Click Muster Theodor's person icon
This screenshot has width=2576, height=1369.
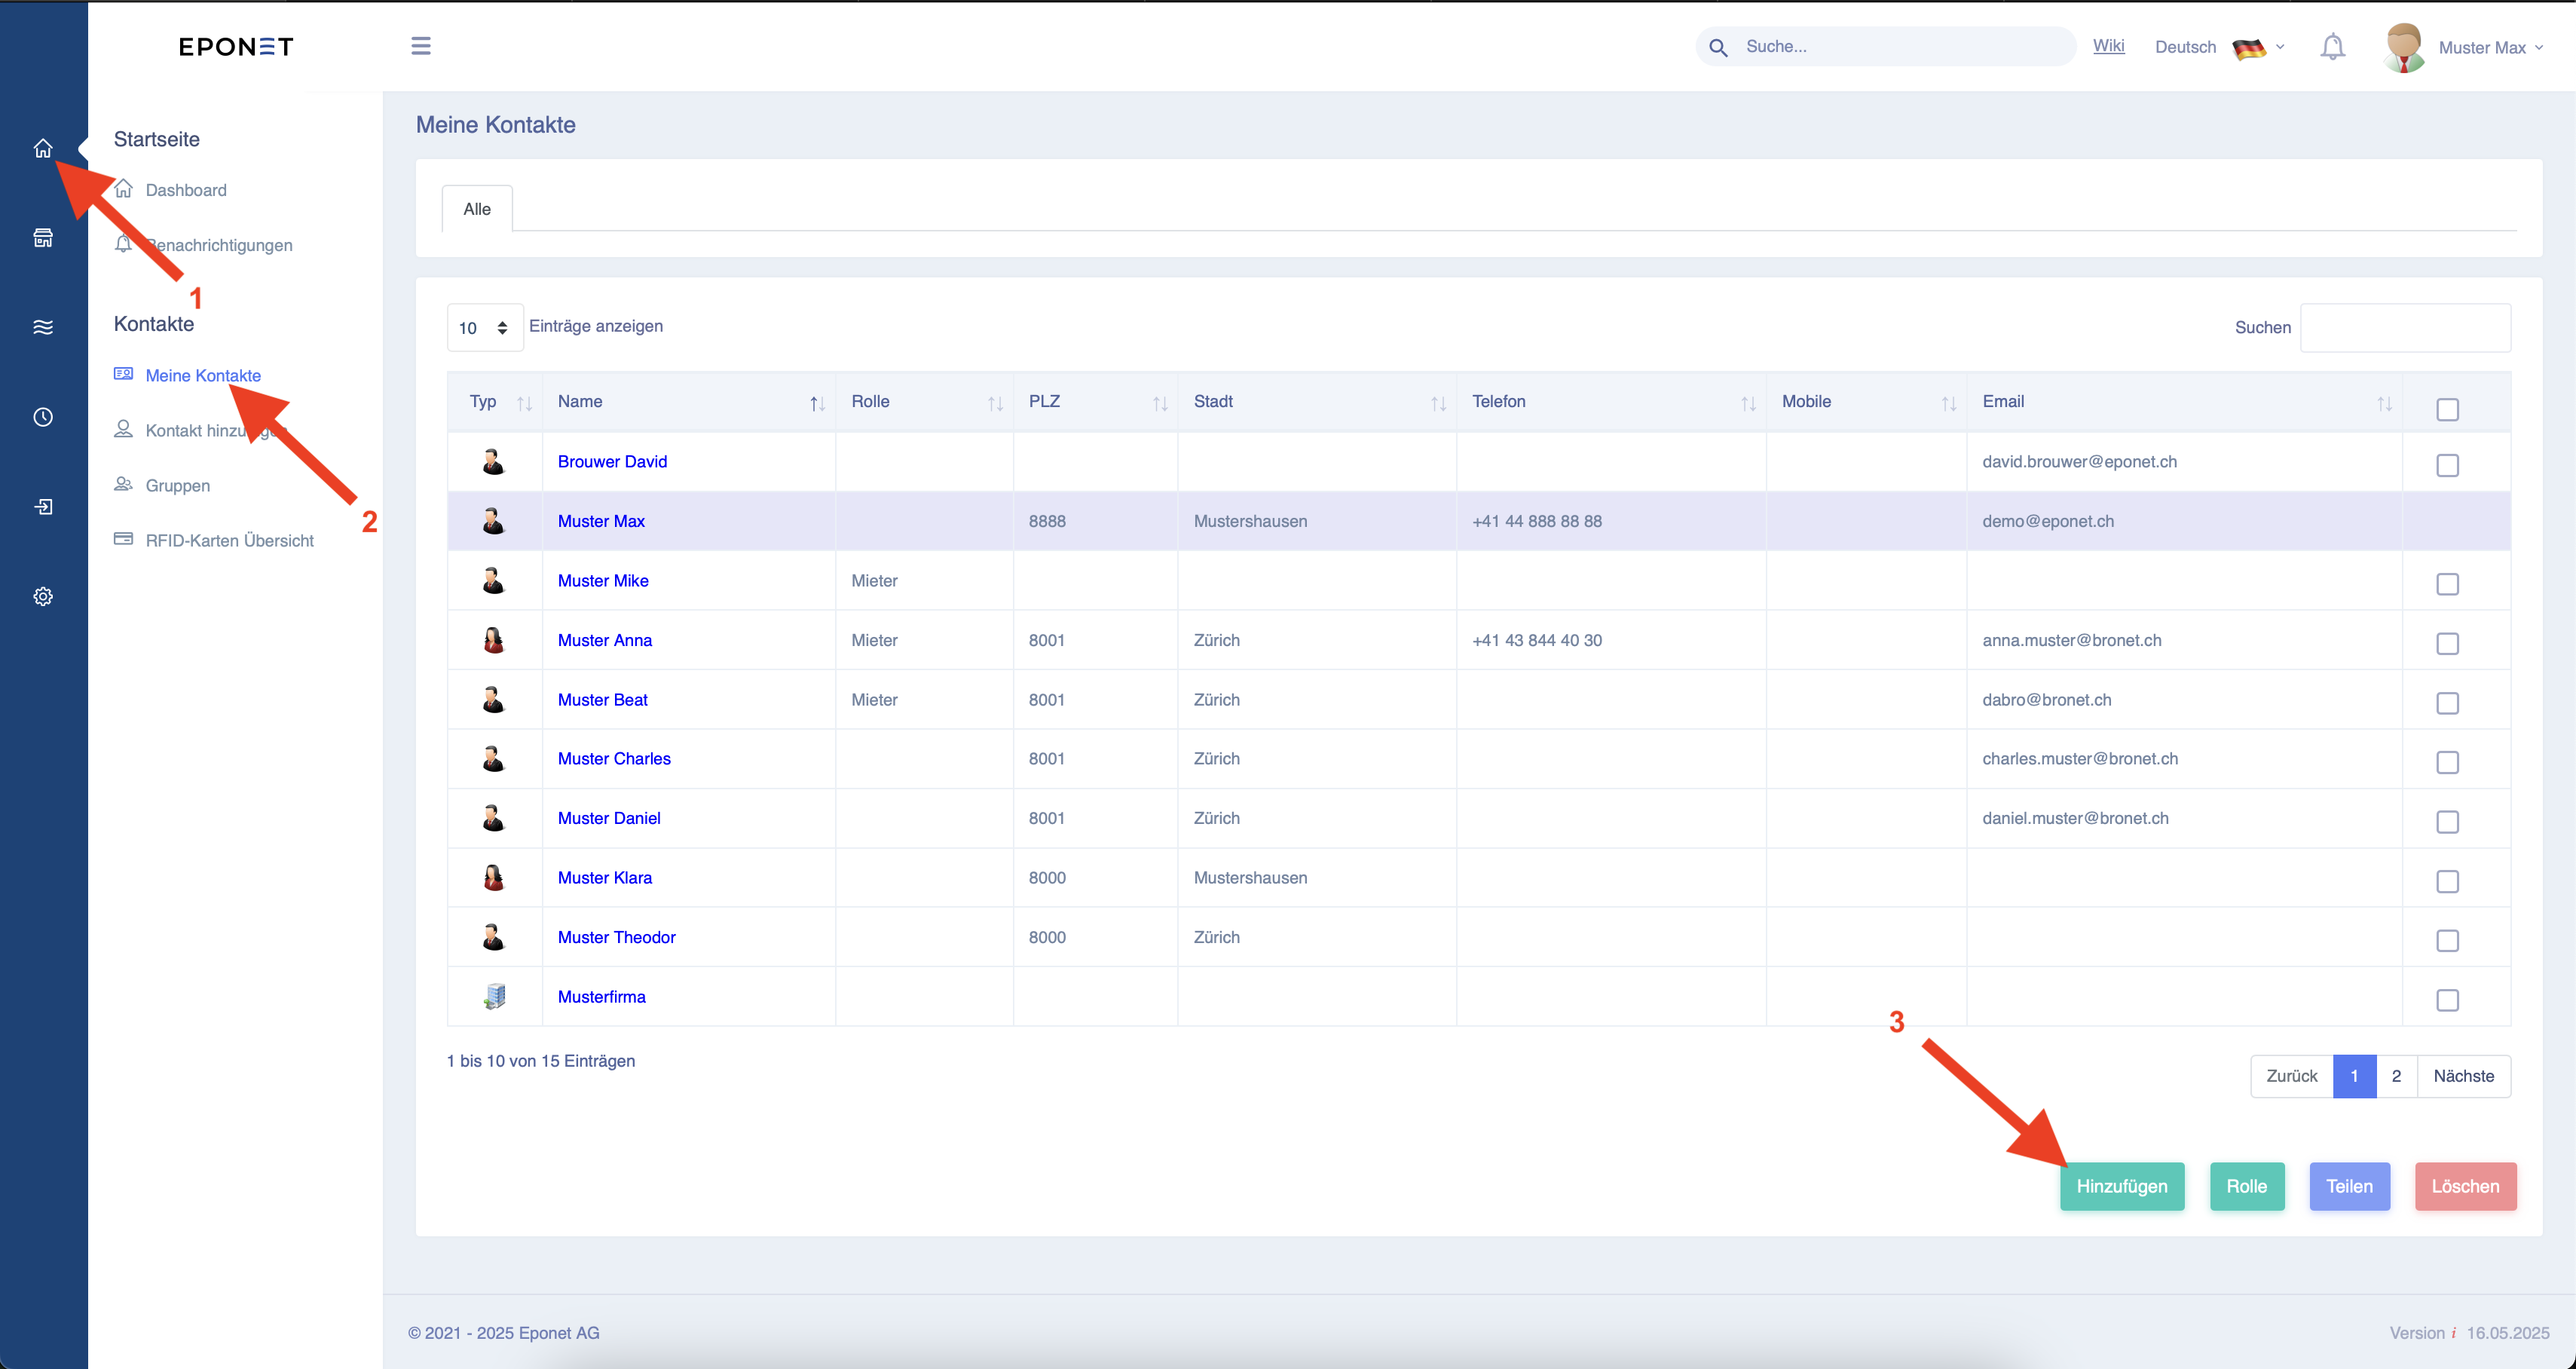click(494, 937)
